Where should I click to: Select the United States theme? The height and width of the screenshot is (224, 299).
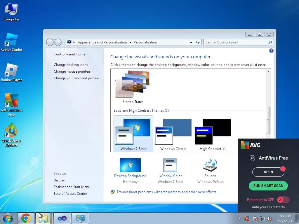click(x=133, y=87)
